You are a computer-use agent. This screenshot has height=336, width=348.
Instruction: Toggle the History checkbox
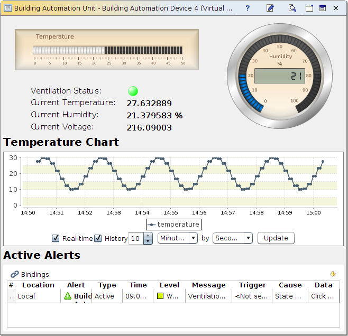[98, 238]
